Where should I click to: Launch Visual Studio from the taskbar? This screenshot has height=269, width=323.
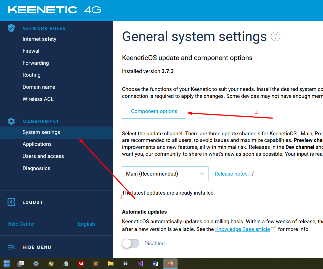click(x=141, y=264)
